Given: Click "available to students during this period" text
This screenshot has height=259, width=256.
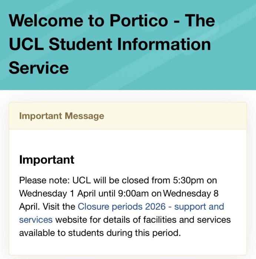Looking at the screenshot, I should click(99, 233).
